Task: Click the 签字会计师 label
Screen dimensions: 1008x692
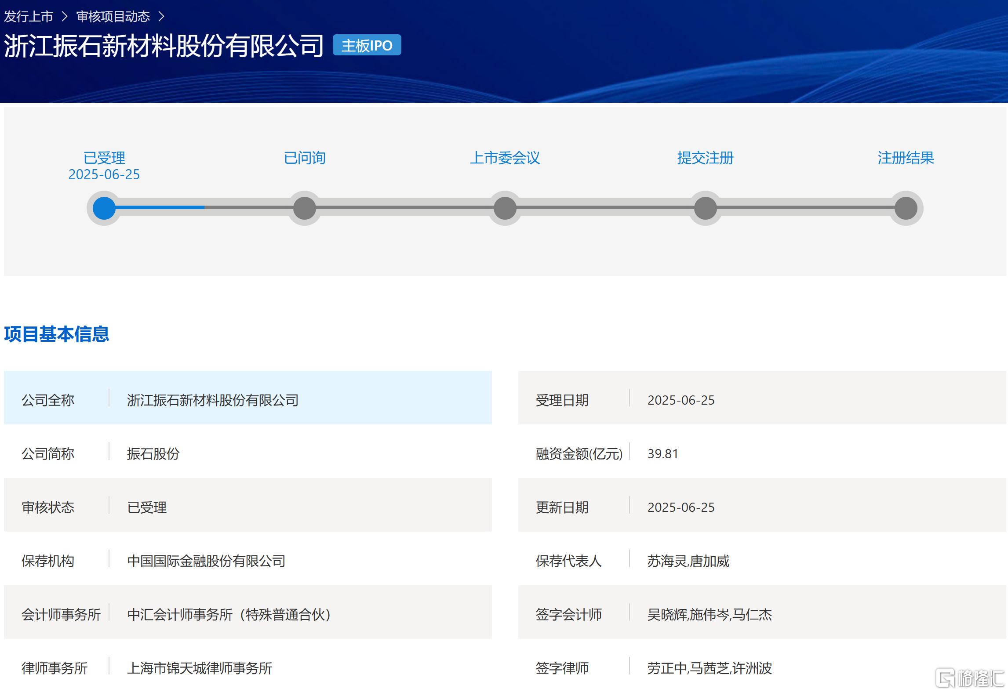Action: pos(568,614)
